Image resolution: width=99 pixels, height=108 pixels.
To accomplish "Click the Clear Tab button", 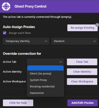I will 82,62.
